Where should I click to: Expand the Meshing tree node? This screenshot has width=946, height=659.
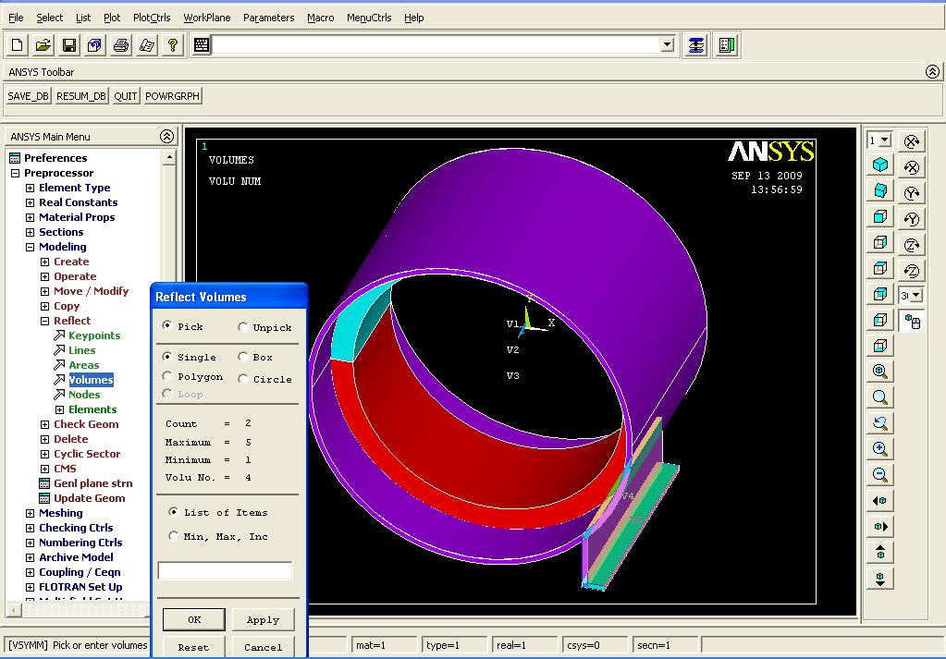(x=31, y=513)
